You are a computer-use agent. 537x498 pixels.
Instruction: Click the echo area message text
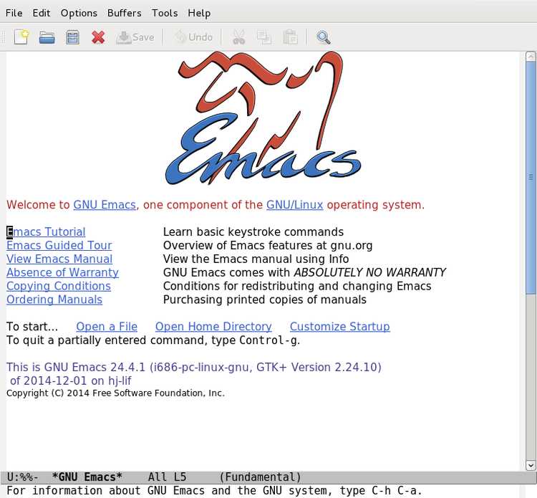click(x=214, y=490)
